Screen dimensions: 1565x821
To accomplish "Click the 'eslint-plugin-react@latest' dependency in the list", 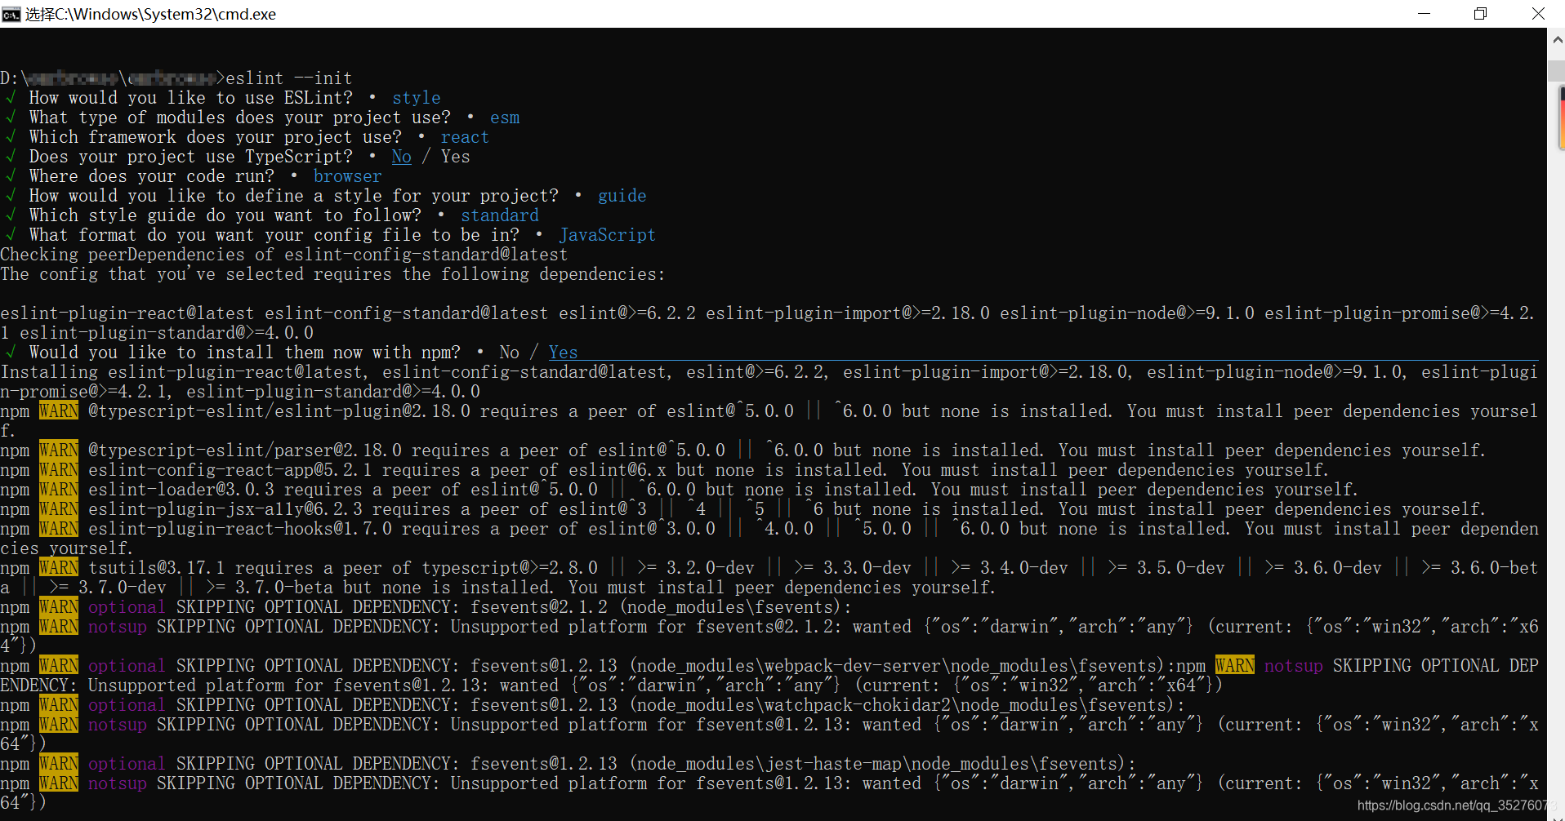I will pyautogui.click(x=127, y=313).
